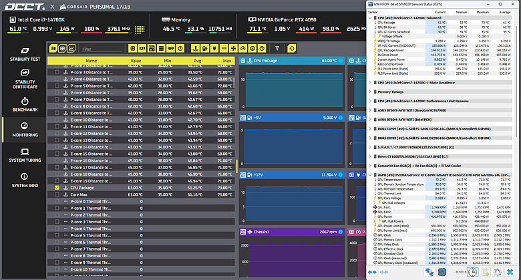This screenshot has height=280, width=521.
Task: Click the HWiNFO flame stress icon
Action: coord(442,272)
